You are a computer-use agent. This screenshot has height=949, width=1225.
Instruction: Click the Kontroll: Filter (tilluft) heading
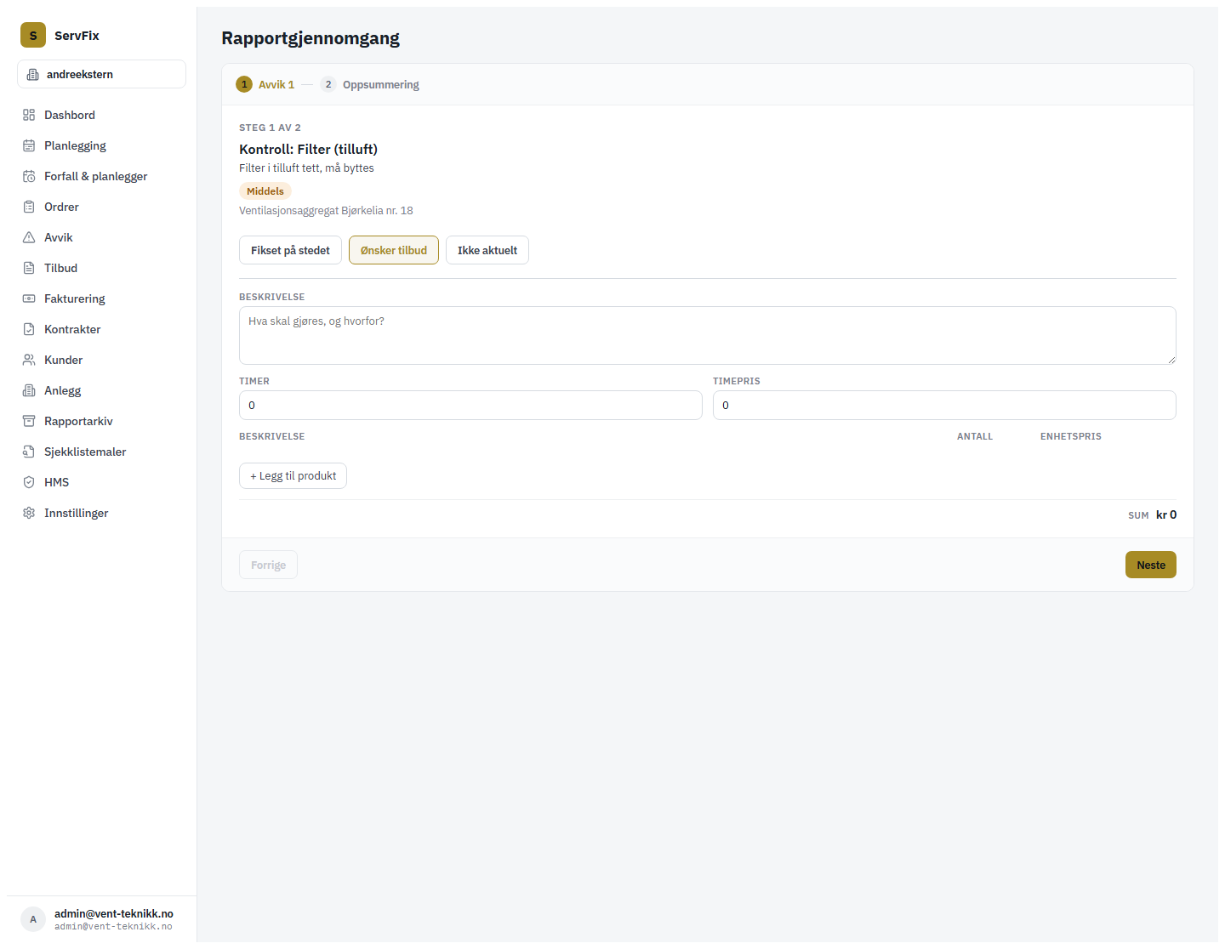(308, 149)
